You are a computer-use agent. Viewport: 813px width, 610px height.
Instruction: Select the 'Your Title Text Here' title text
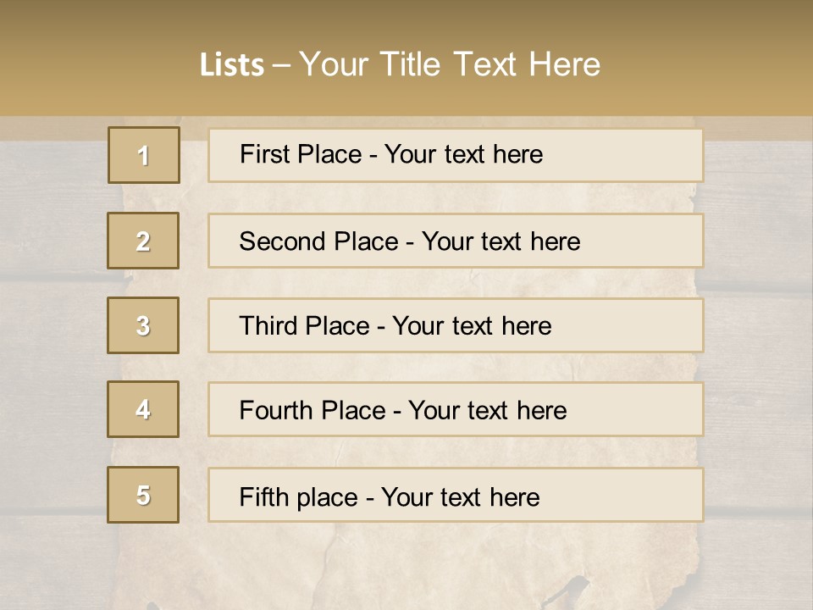[x=450, y=64]
